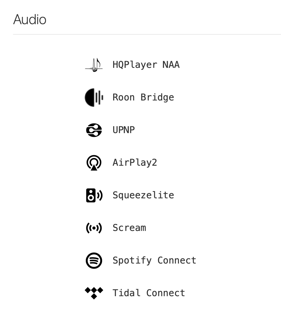This screenshot has height=325, width=281.
Task: Click the word Bridge after Roon
Action: click(157, 98)
